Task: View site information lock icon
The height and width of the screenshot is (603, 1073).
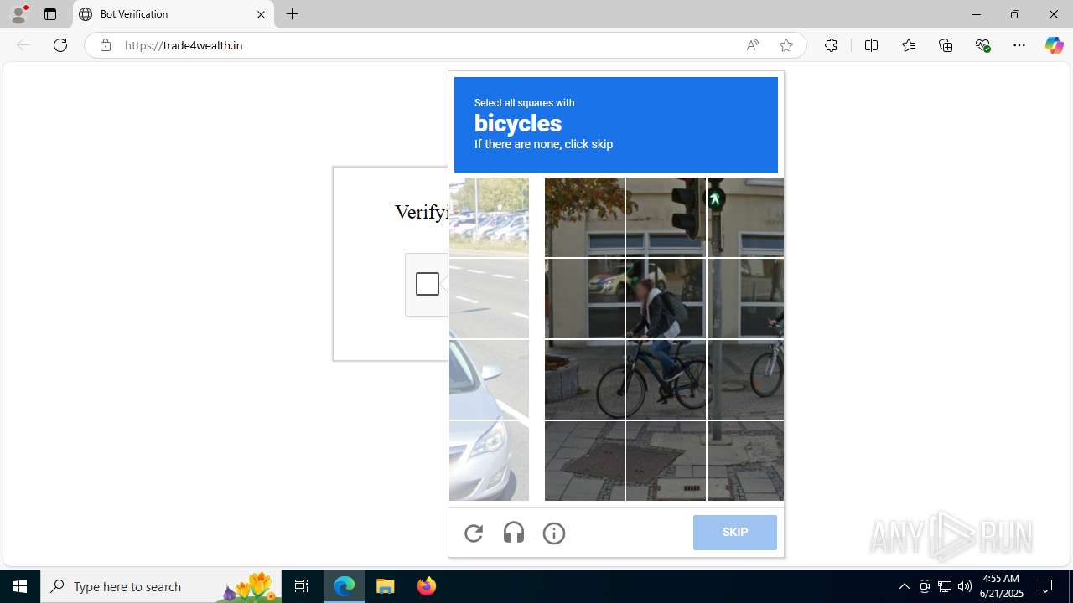Action: click(x=105, y=45)
